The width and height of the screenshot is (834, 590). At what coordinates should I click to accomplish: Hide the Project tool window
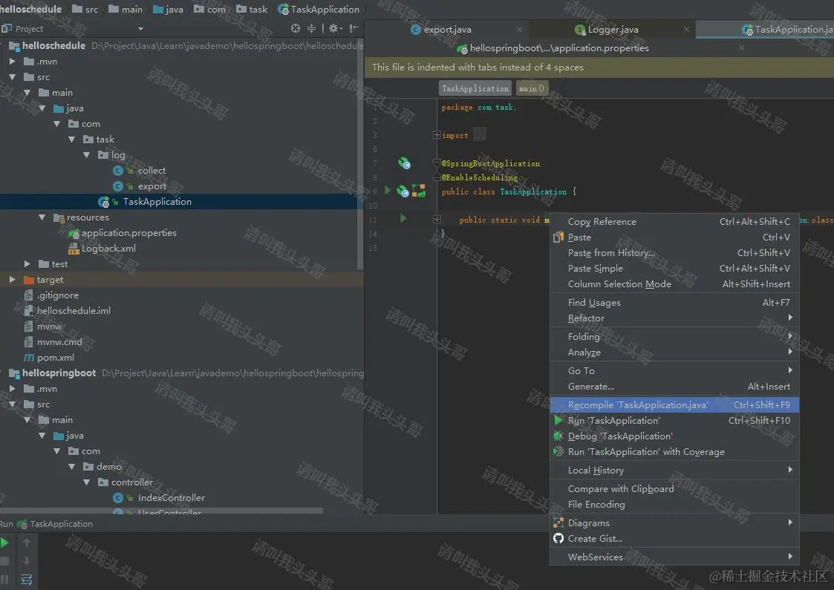[354, 28]
